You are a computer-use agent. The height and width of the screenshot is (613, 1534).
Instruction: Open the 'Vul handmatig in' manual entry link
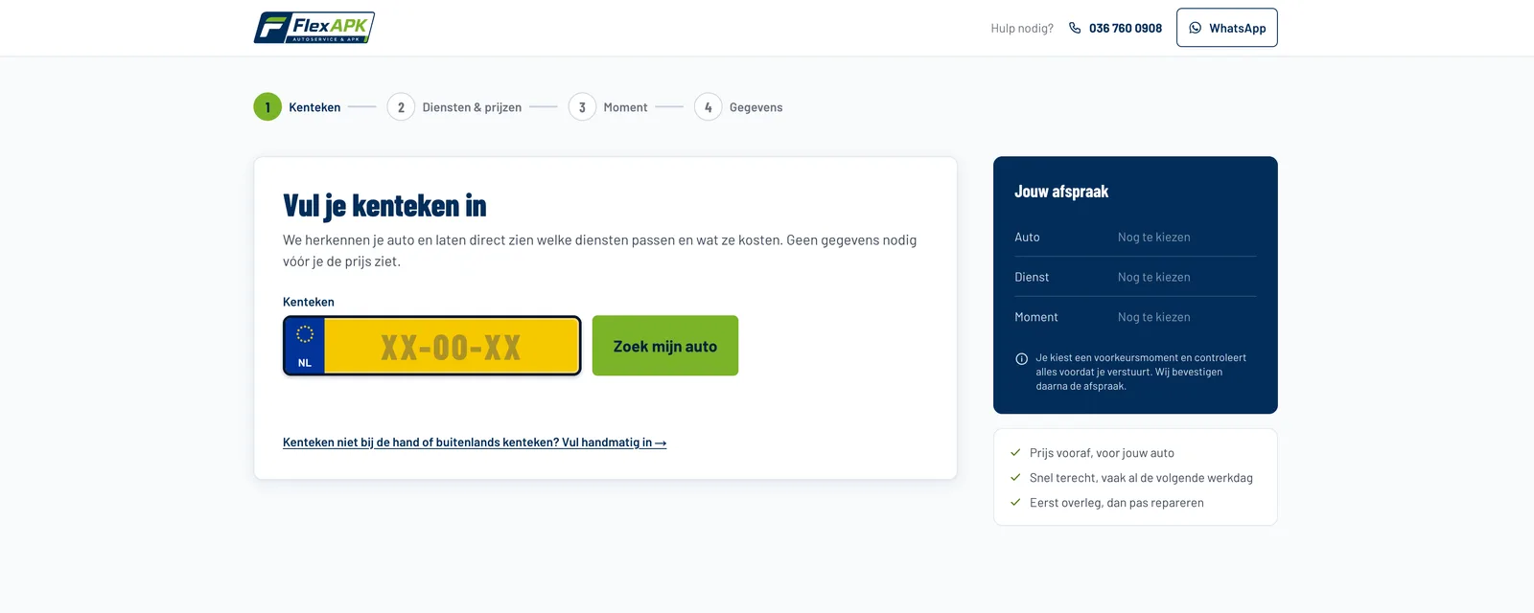click(475, 443)
